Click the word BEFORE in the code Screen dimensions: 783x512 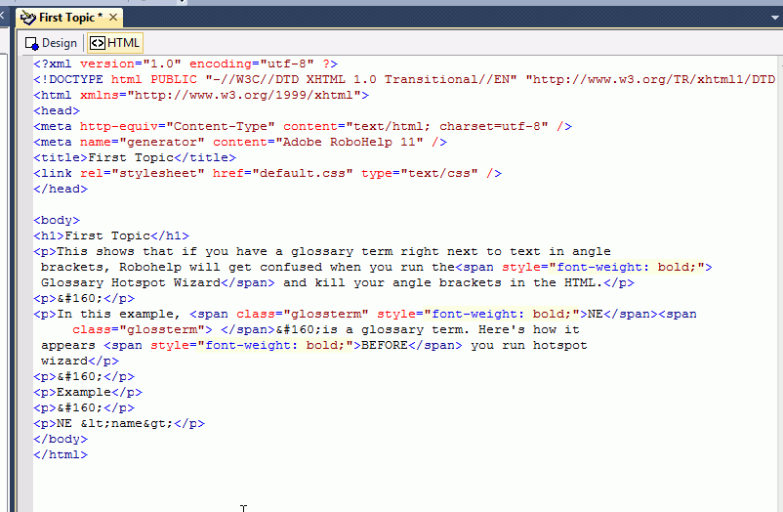pos(385,346)
